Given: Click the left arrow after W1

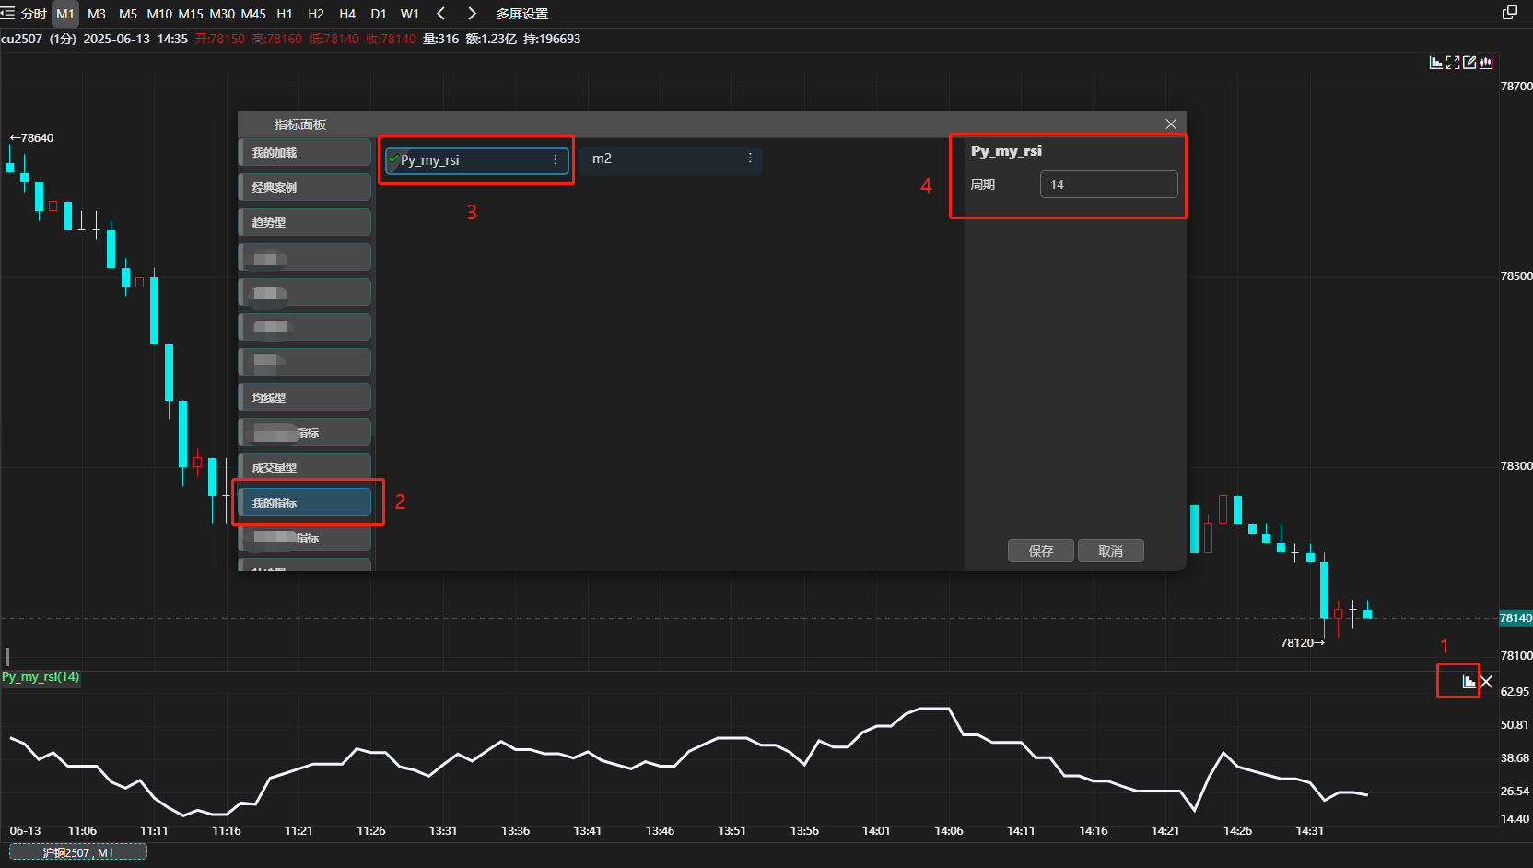Looking at the screenshot, I should tap(441, 14).
